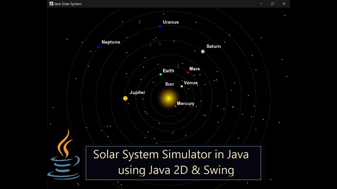Click the "Earth" label text
The width and height of the screenshot is (337, 189).
pos(168,71)
